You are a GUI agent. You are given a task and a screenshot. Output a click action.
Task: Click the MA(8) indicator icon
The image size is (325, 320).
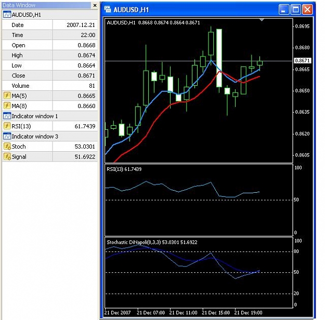pos(7,106)
